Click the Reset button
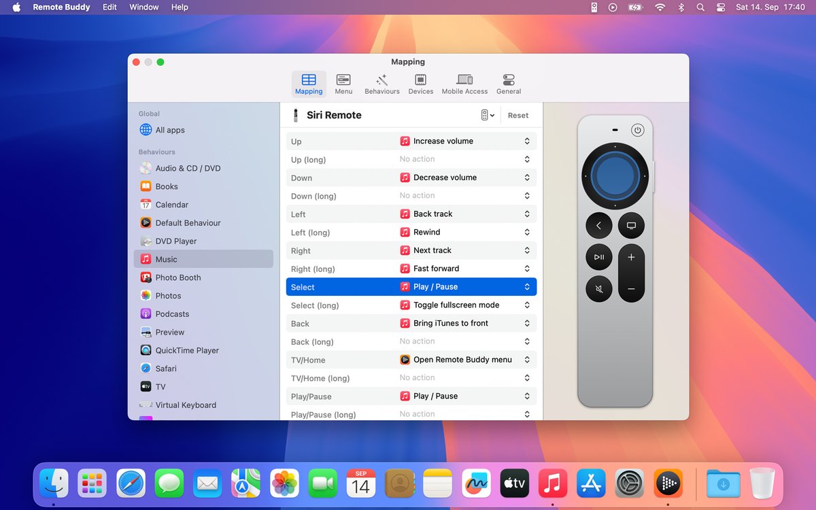 (x=518, y=116)
